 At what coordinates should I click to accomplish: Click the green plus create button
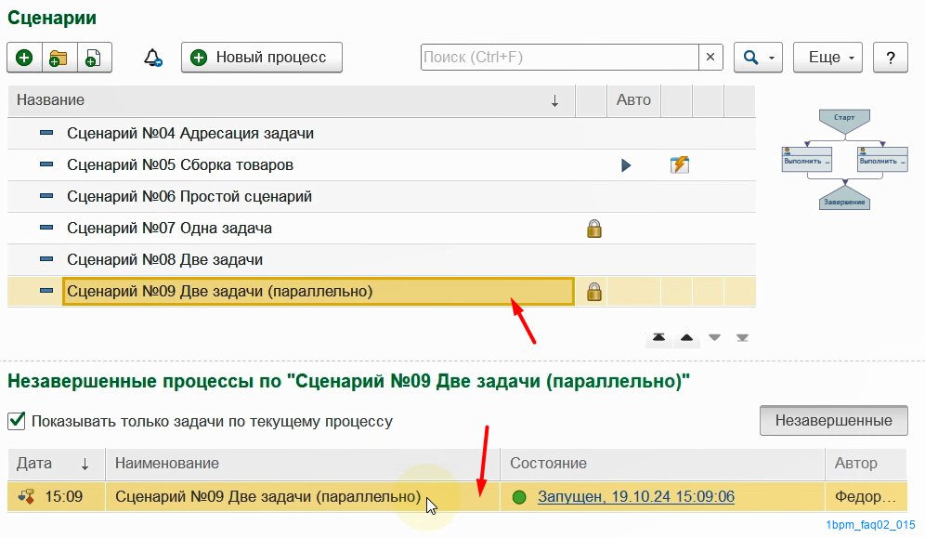pos(24,58)
